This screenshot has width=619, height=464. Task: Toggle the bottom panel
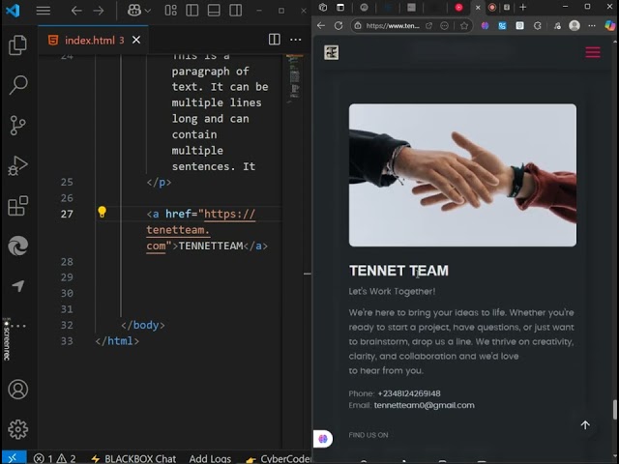point(214,11)
